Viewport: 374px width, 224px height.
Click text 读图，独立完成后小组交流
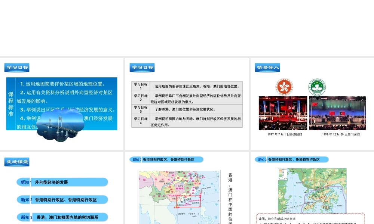[277, 219]
